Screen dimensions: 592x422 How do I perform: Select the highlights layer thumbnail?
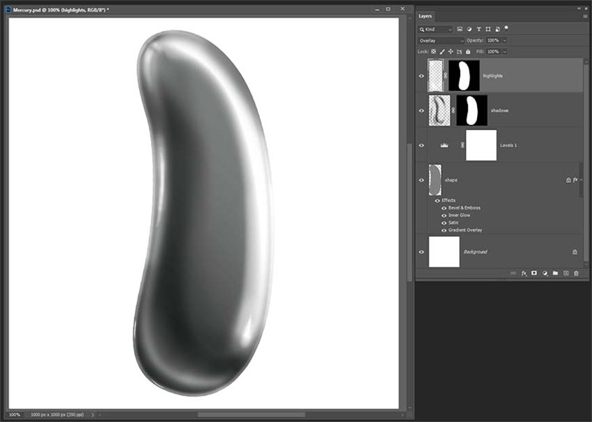(x=436, y=76)
